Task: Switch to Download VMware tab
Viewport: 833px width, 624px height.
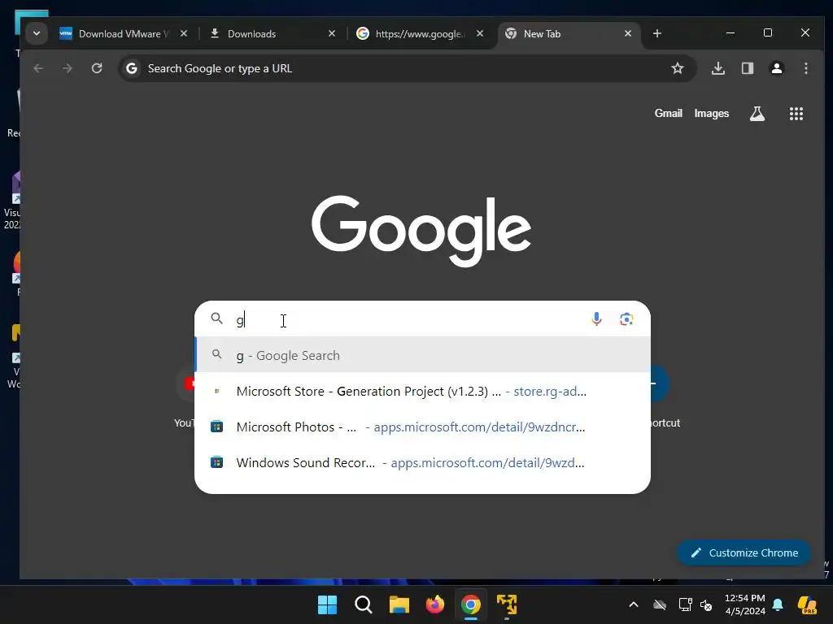Action: tap(124, 33)
